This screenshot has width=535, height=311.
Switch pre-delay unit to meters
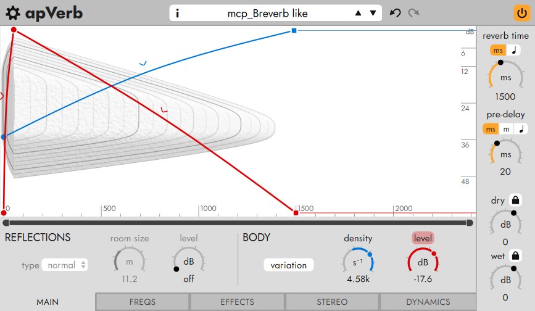(x=507, y=129)
